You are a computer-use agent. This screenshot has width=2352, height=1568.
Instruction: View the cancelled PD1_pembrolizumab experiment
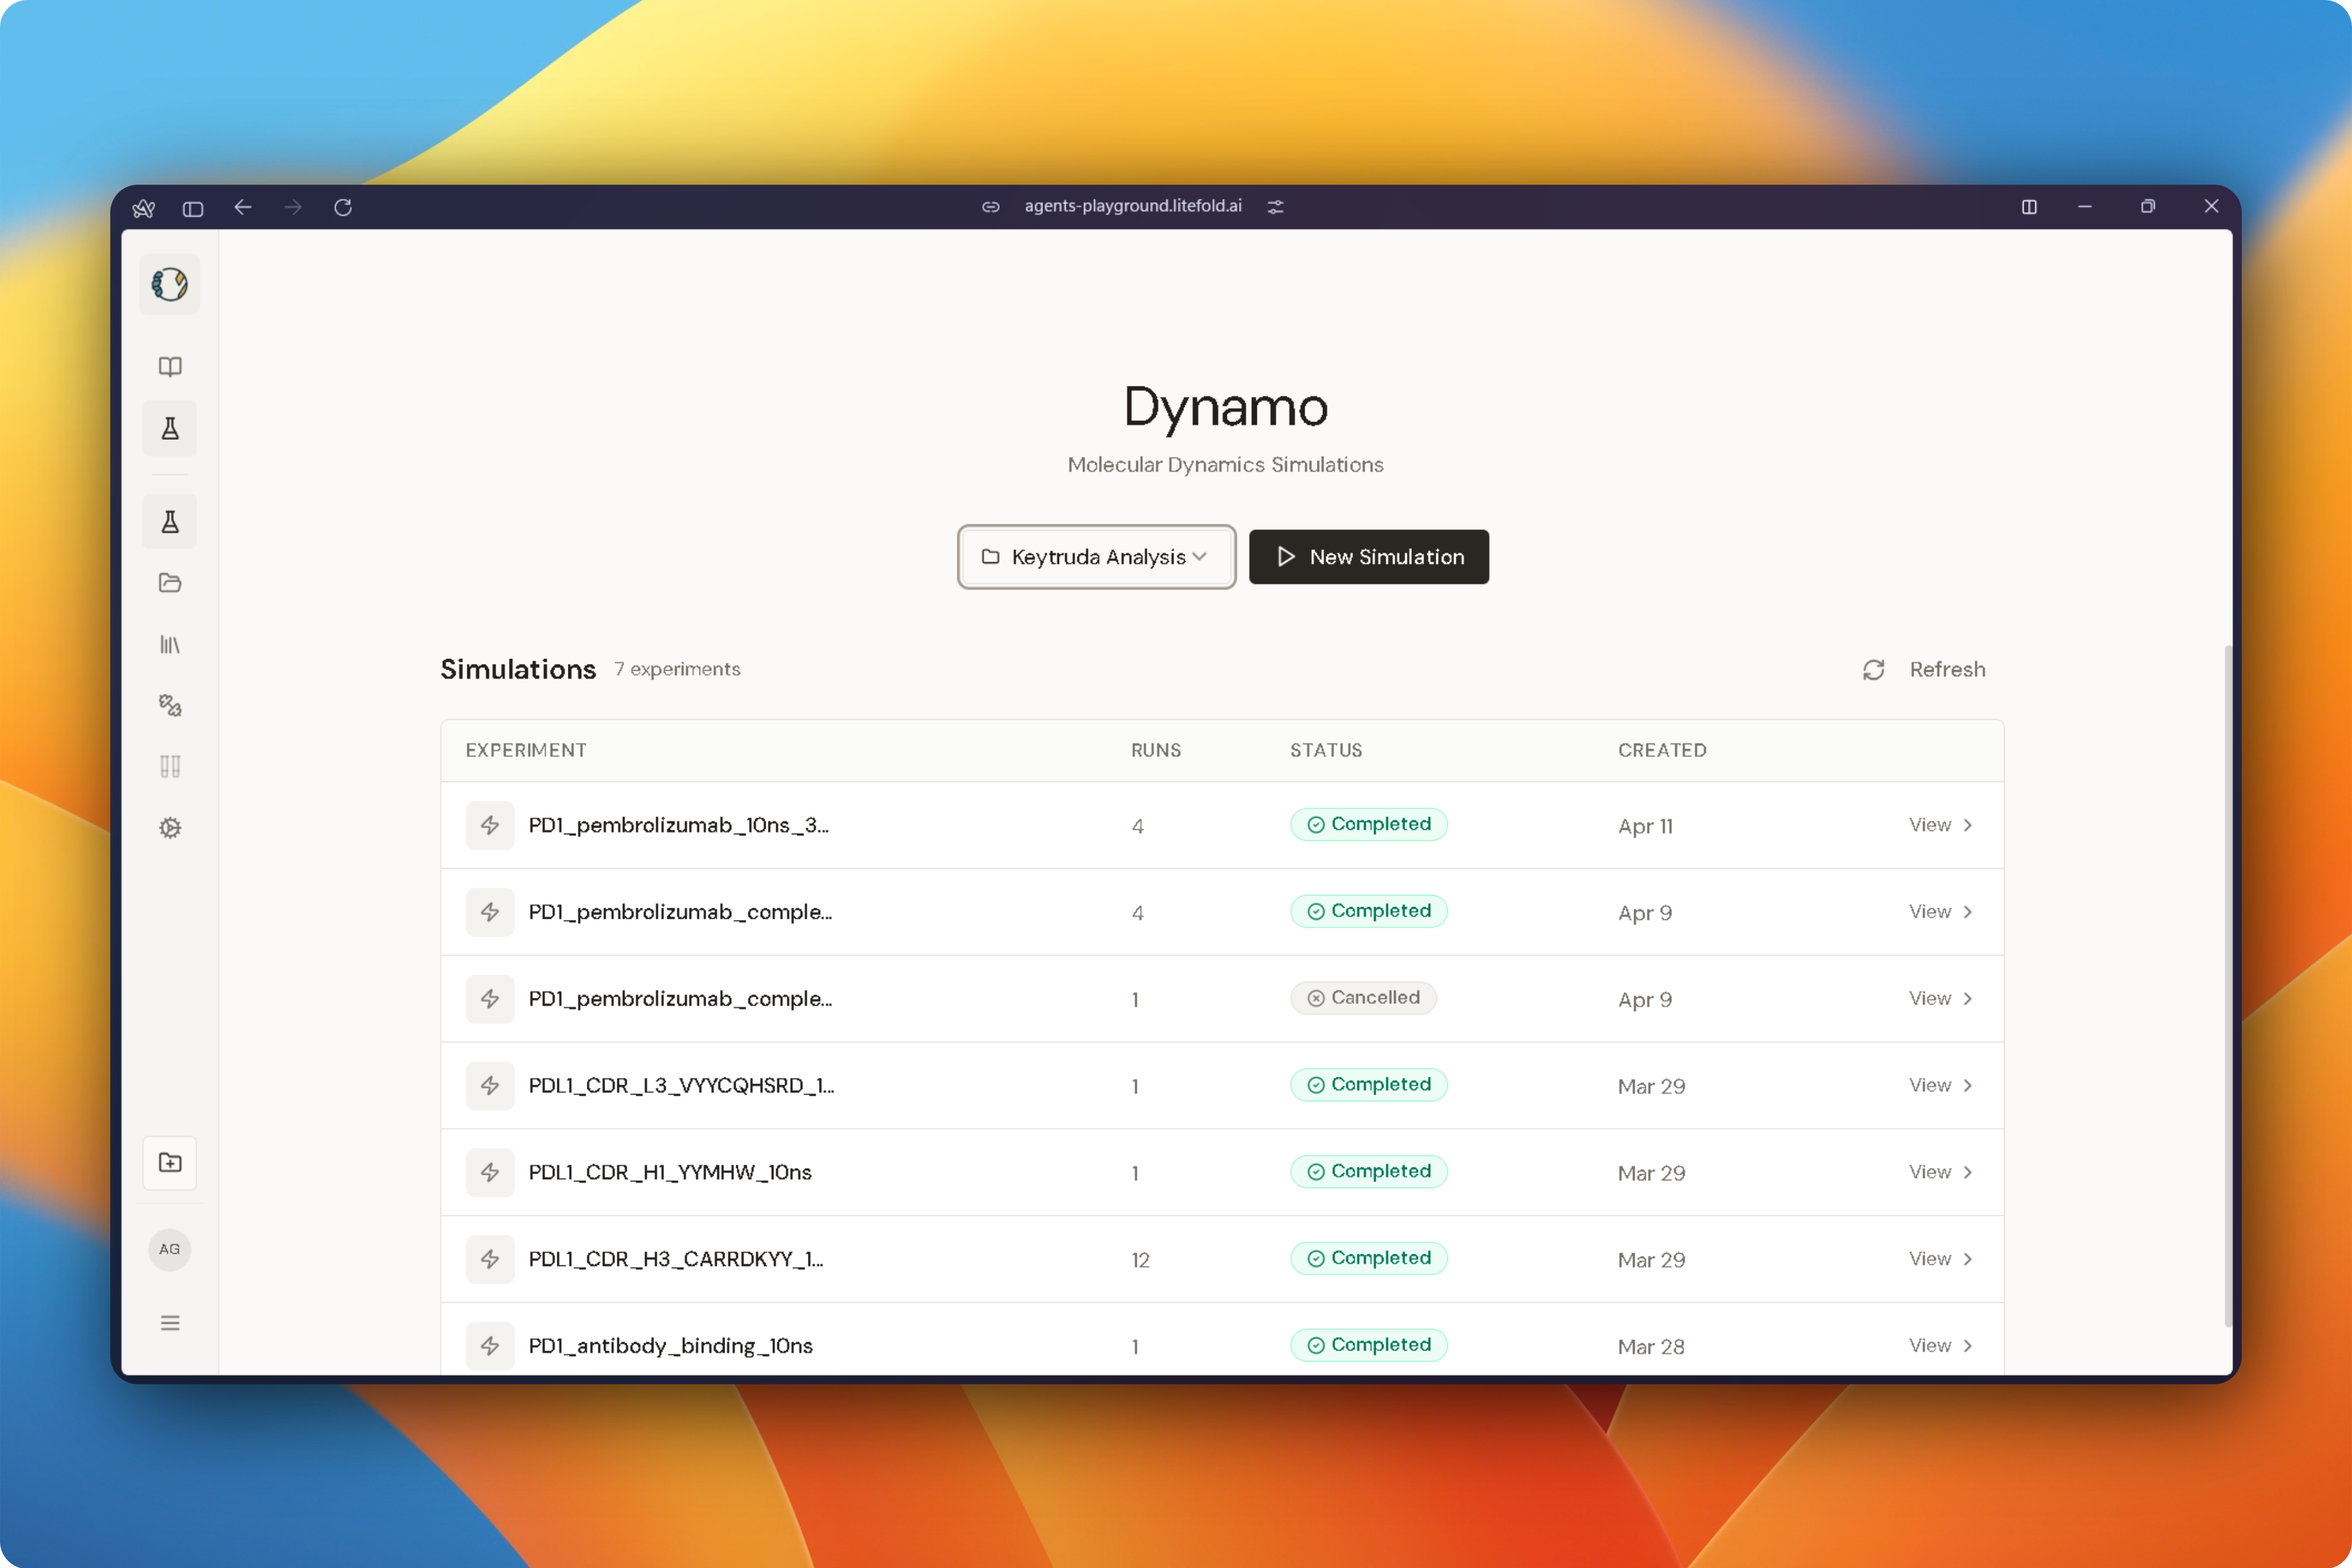click(x=1940, y=998)
